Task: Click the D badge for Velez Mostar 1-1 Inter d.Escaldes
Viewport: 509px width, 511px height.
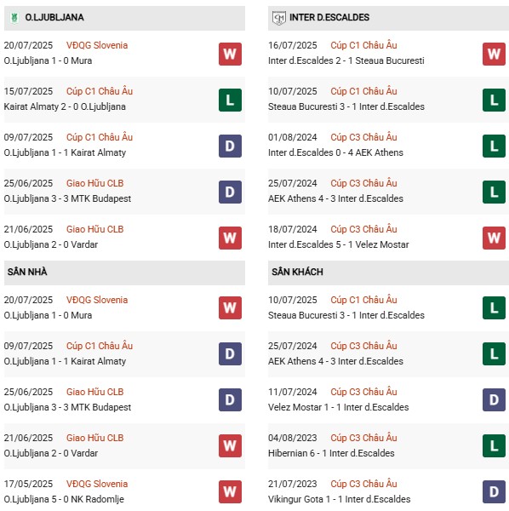Action: click(x=494, y=400)
